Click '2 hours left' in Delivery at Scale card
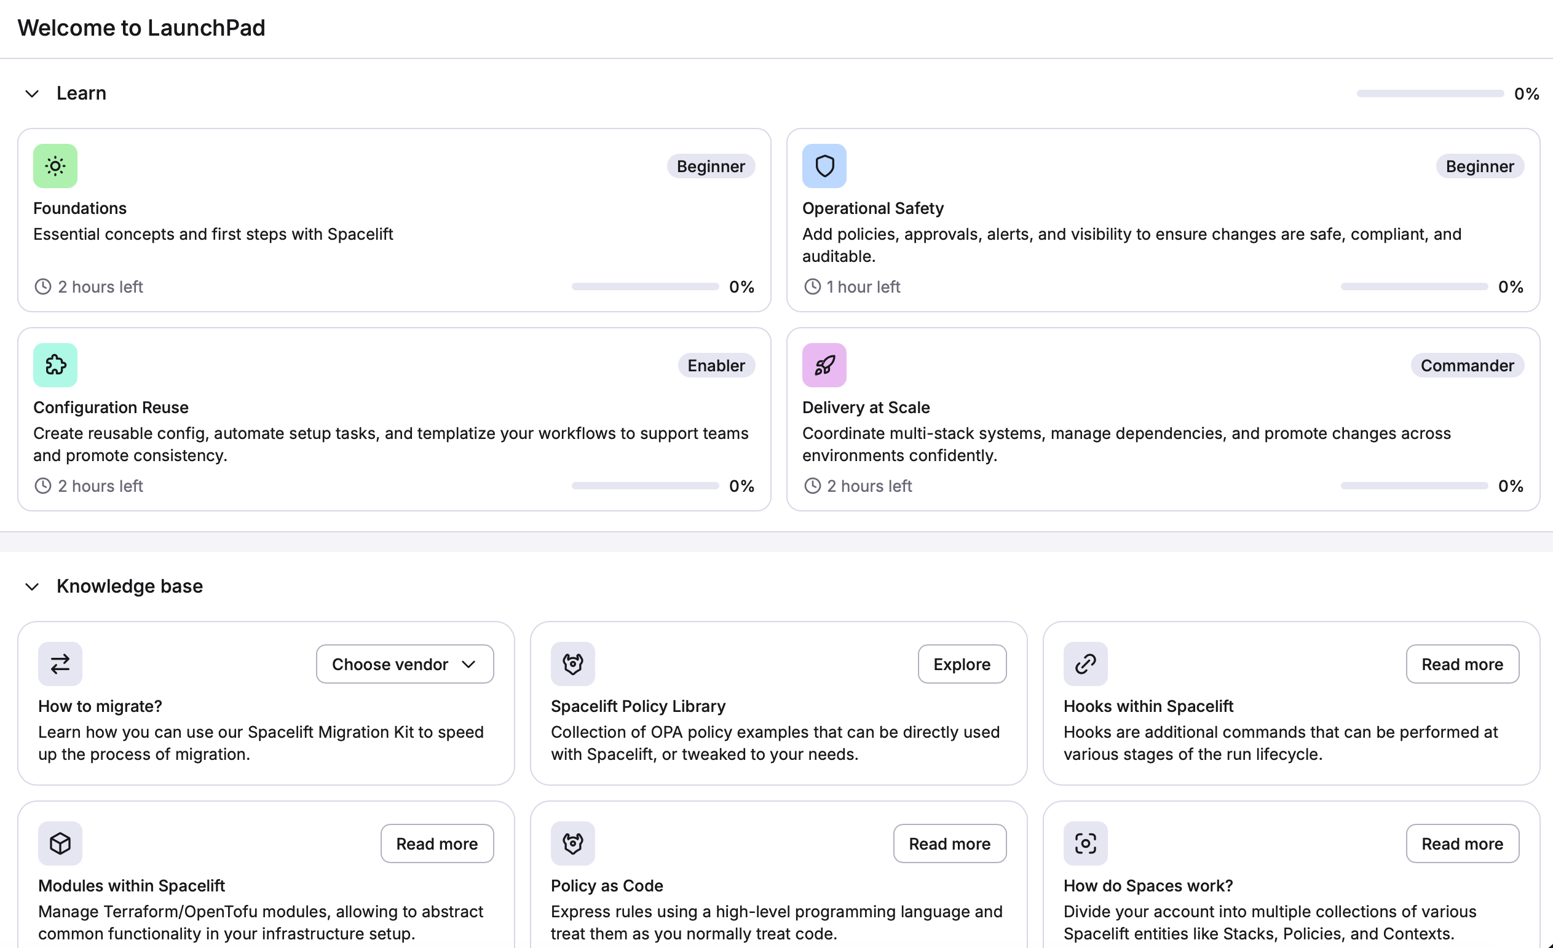Image resolution: width=1553 pixels, height=948 pixels. point(870,486)
